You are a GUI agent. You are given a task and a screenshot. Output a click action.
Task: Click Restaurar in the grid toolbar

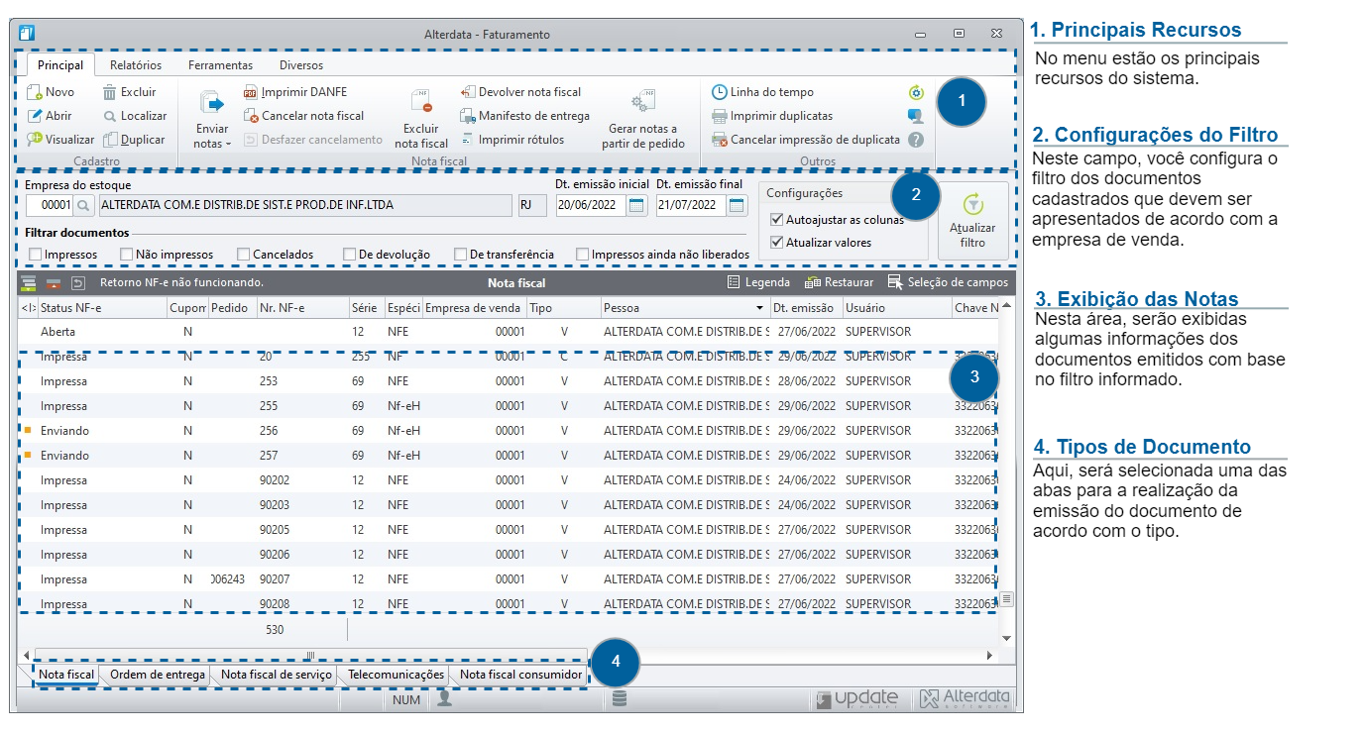pyautogui.click(x=839, y=282)
